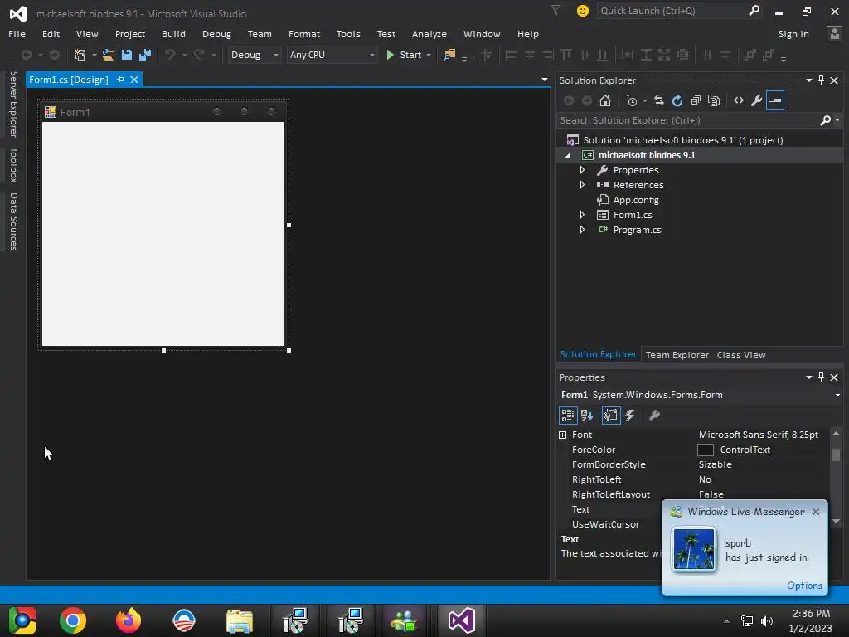Screen dimensions: 849x637
Task: Click the account avatar icon near Sign in
Action: pos(834,33)
